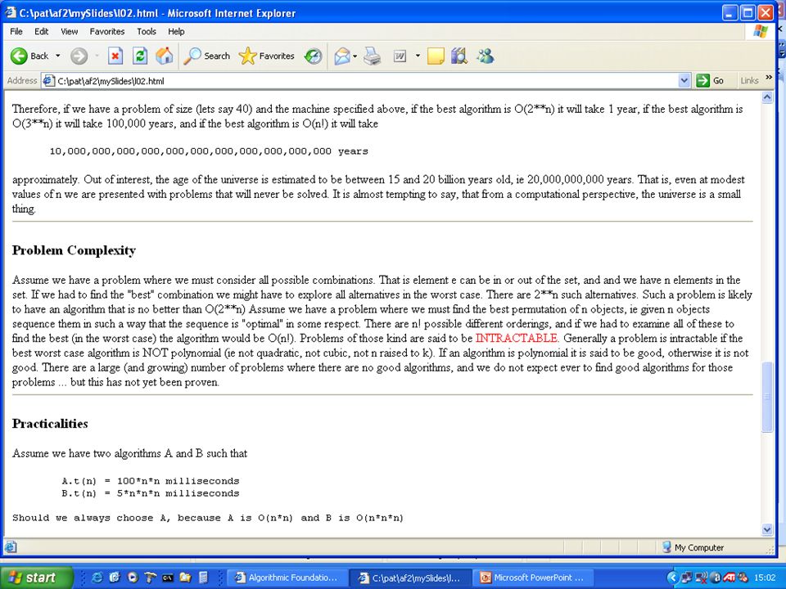This screenshot has width=786, height=589.
Task: Click the Problem Complexity heading
Action: tap(74, 250)
